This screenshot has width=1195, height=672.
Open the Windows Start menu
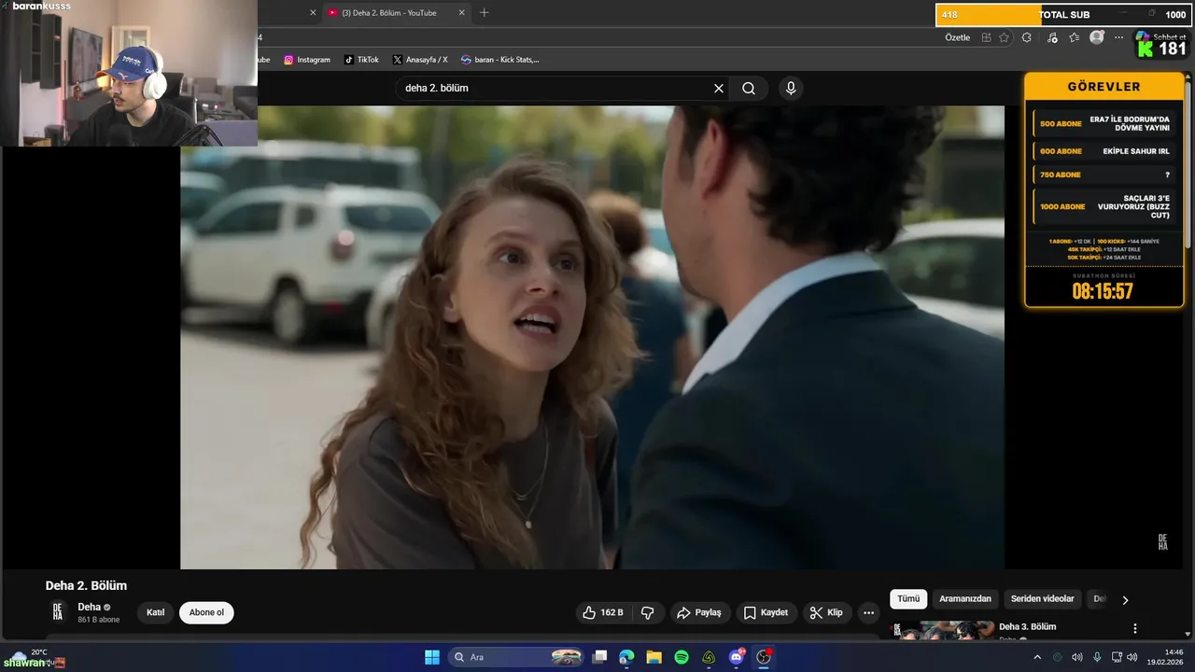(432, 657)
